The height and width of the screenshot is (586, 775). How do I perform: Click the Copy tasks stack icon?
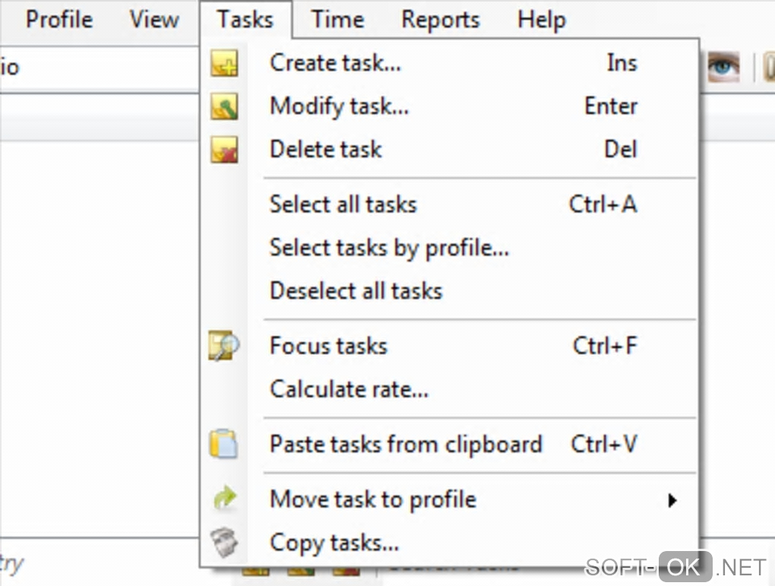click(x=224, y=543)
